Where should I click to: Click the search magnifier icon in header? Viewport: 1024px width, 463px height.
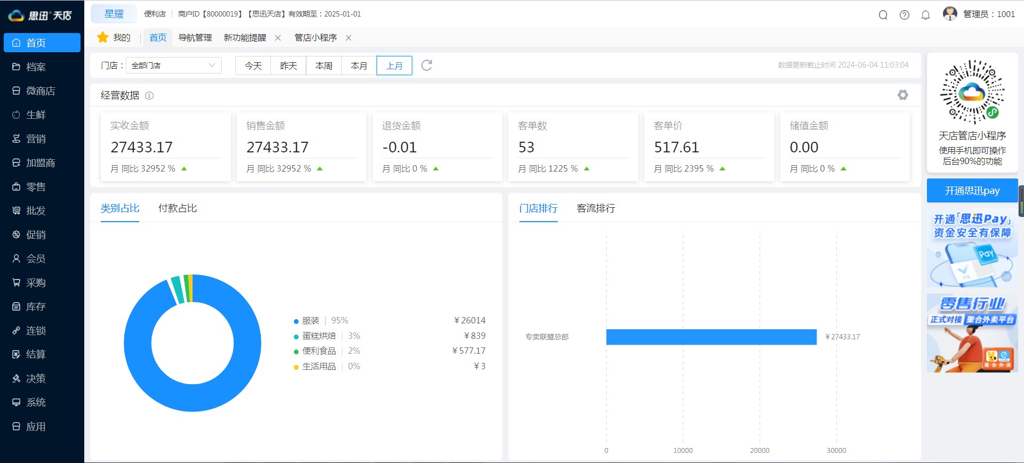click(883, 15)
